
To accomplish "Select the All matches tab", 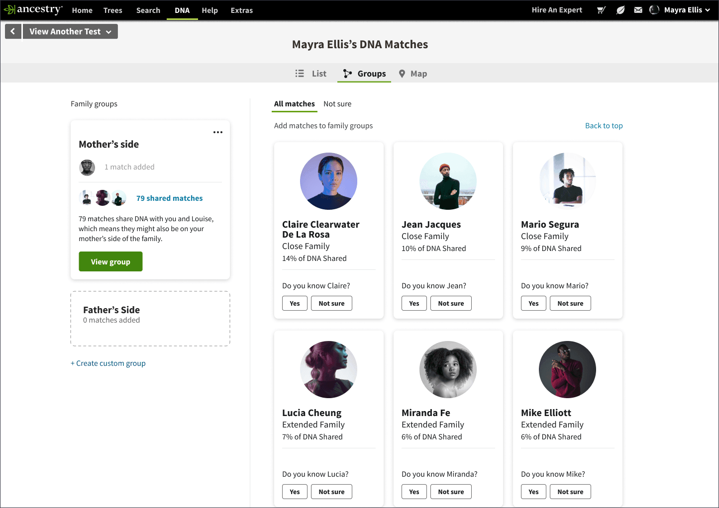I will click(x=295, y=104).
